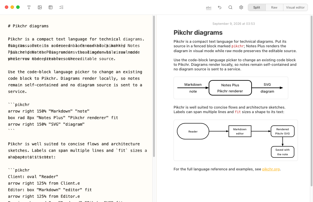Click the preview pane vertical scrollbar

pyautogui.click(x=312, y=101)
